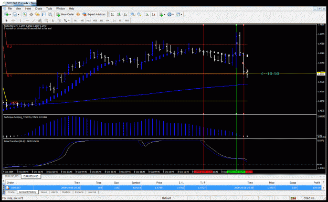Screen dimensions: 328x202
Task: Select order 5548257 in Account History
Action: click(164, 188)
